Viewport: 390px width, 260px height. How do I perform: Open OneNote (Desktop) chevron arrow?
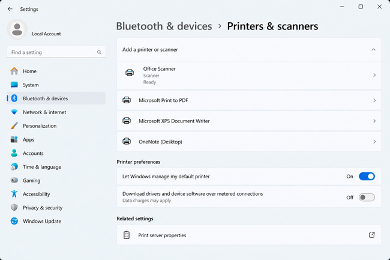(374, 142)
